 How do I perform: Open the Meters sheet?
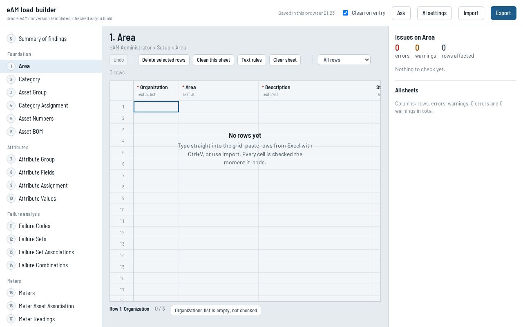click(x=51, y=293)
